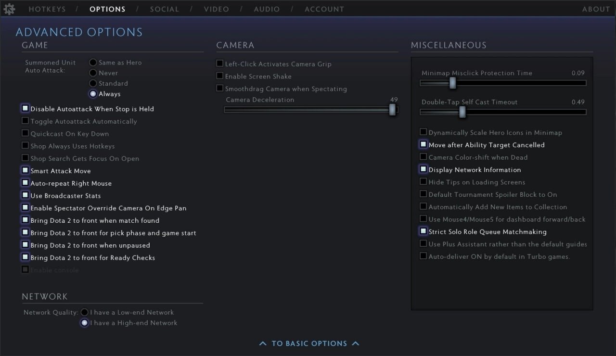Image resolution: width=616 pixels, height=356 pixels.
Task: Click the Double-Tap Self Cast Timeout slider
Action: click(x=462, y=112)
